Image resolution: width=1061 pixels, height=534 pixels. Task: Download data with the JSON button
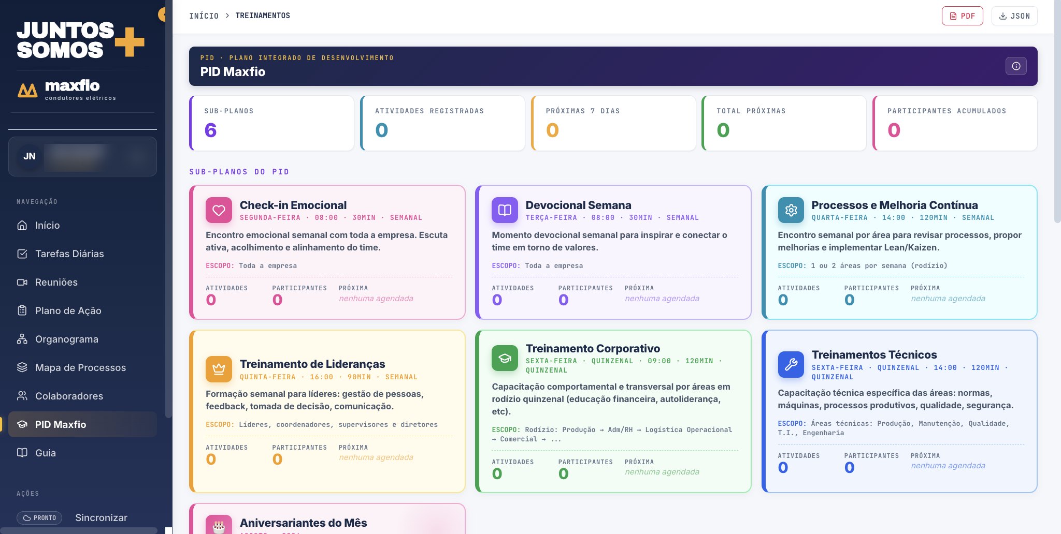coord(1014,16)
